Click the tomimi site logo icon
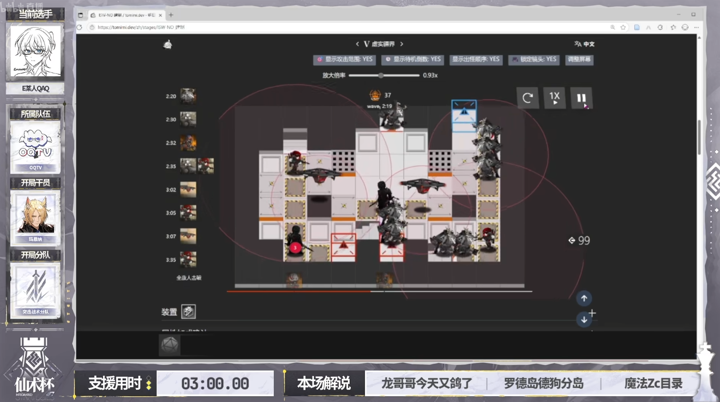 (168, 45)
